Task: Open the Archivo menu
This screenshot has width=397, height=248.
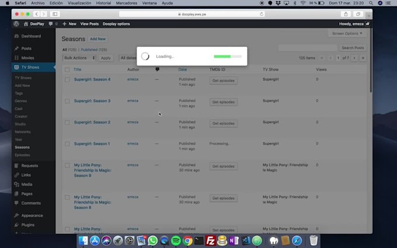Action: click(x=38, y=3)
